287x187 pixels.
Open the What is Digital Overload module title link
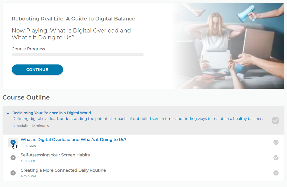click(73, 139)
